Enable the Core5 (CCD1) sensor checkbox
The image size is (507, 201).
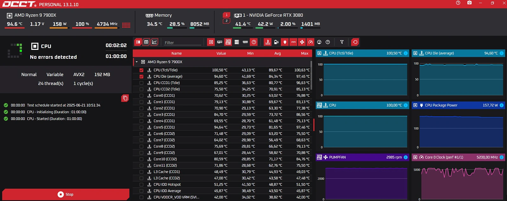pos(141,127)
